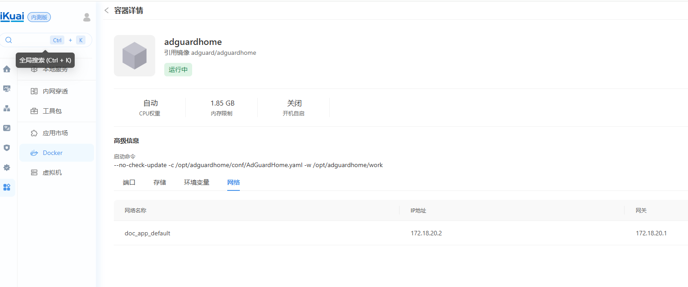This screenshot has height=287, width=688.
Task: Click the iKuai logo
Action: pyautogui.click(x=12, y=17)
